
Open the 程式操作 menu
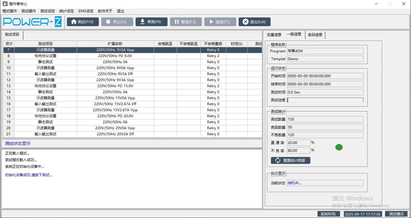10,11
